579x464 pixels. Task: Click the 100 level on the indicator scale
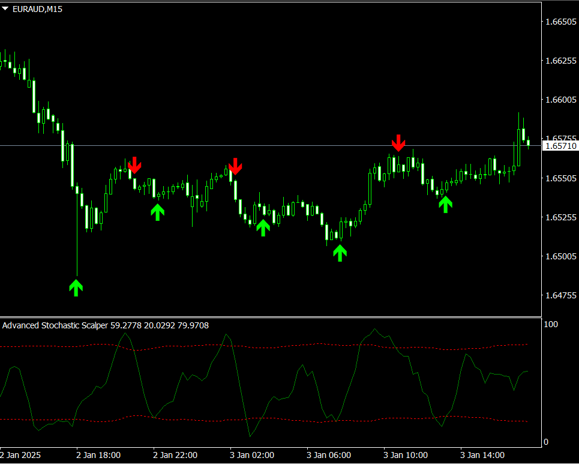point(550,324)
